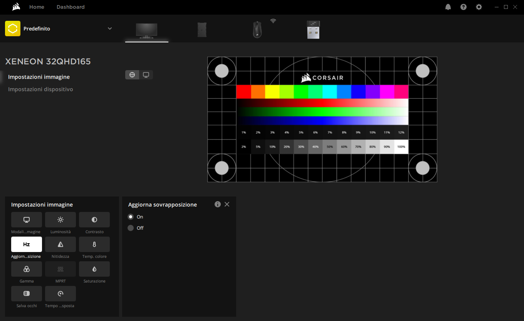The image size is (524, 321).
Task: Select the dark case device icon
Action: 202,30
